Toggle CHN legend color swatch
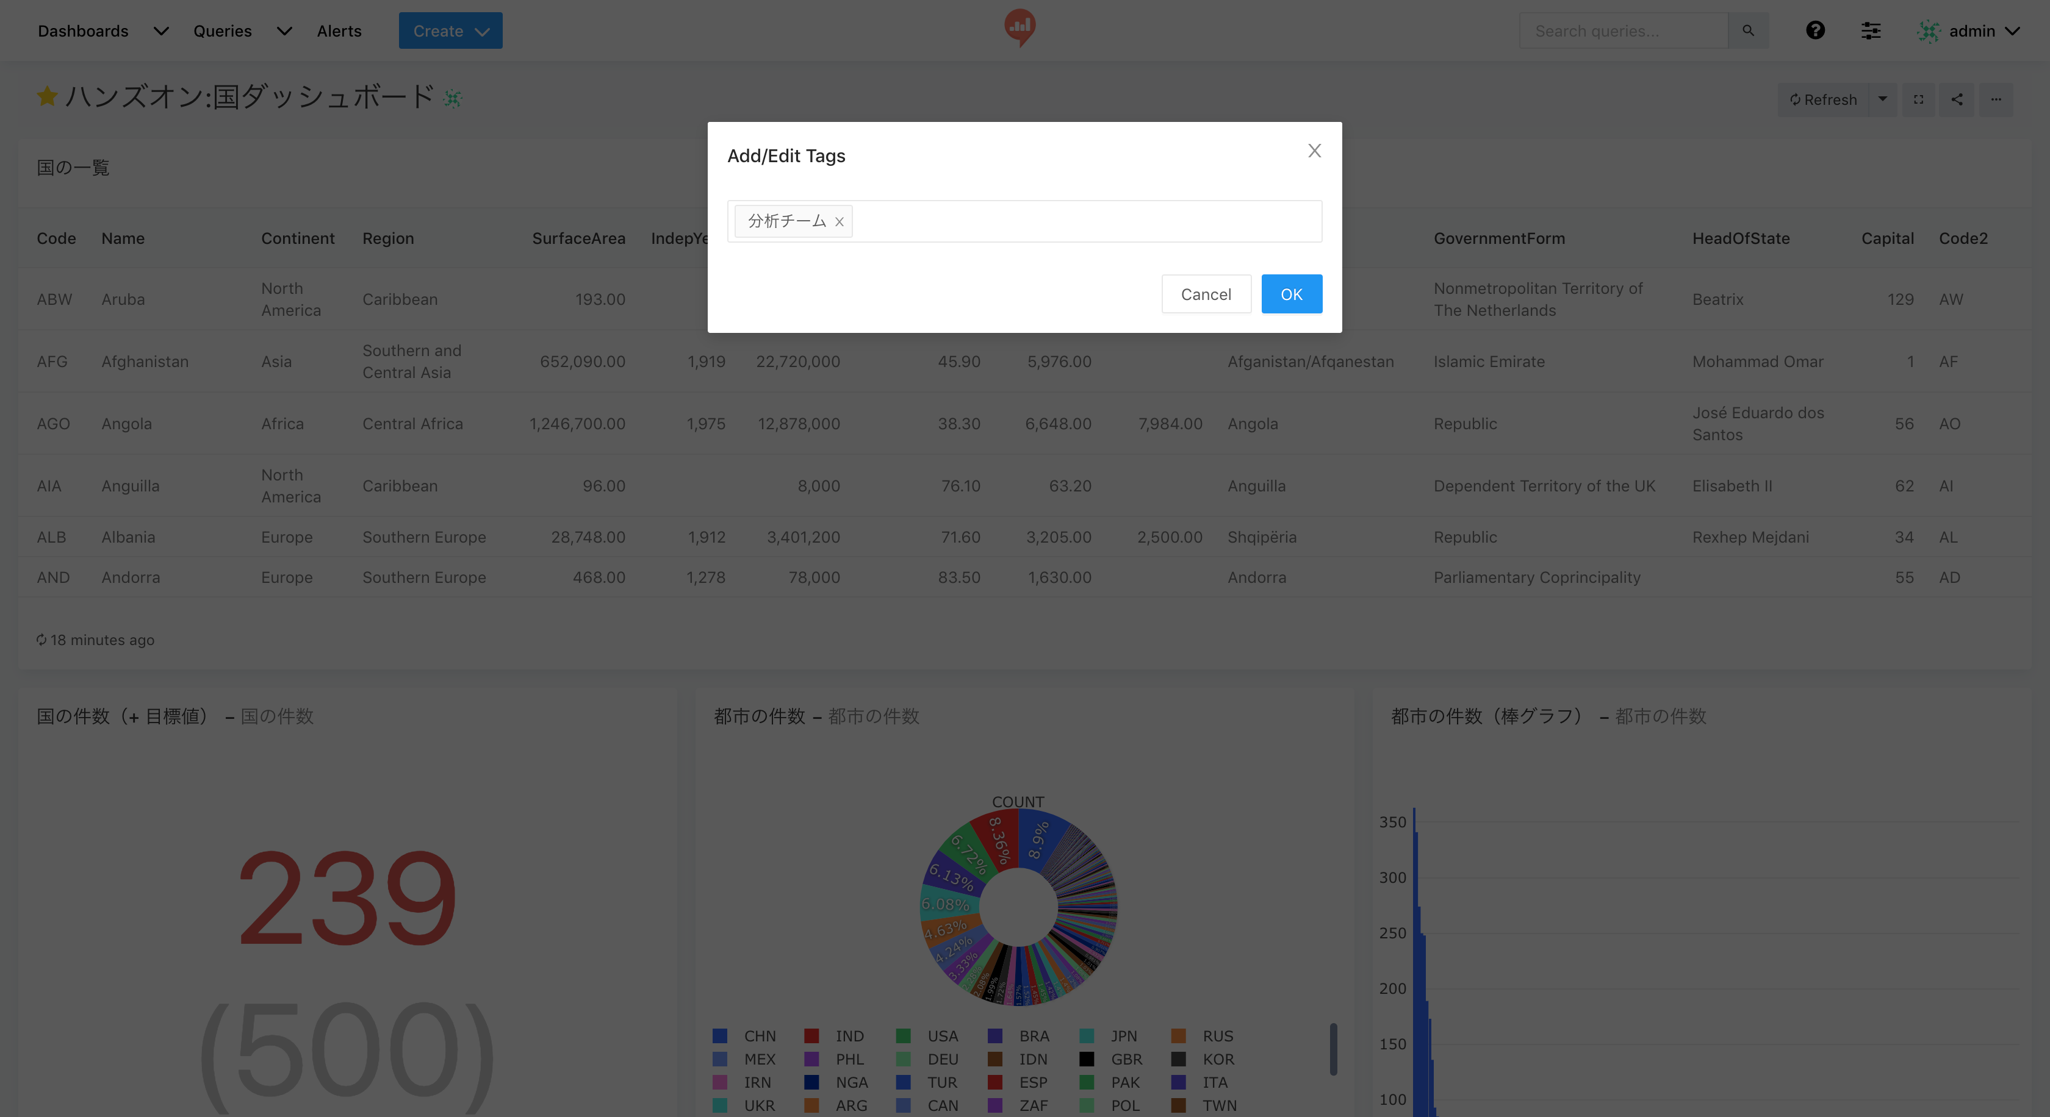 (720, 1036)
